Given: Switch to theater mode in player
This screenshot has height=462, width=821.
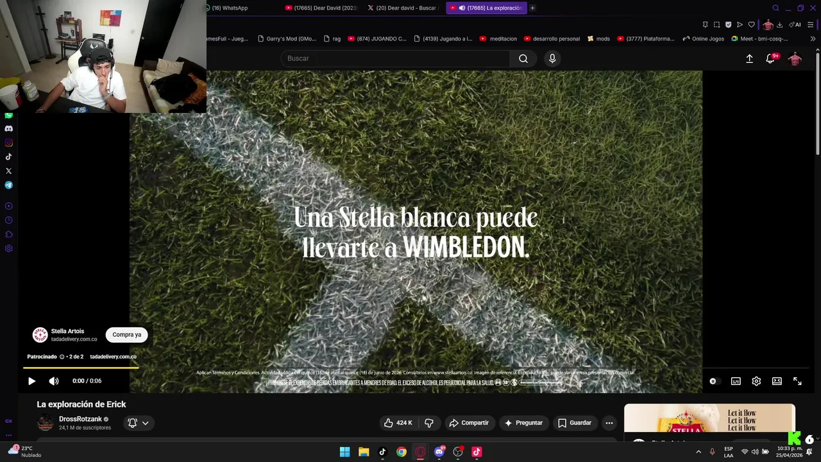Looking at the screenshot, I should [x=777, y=381].
